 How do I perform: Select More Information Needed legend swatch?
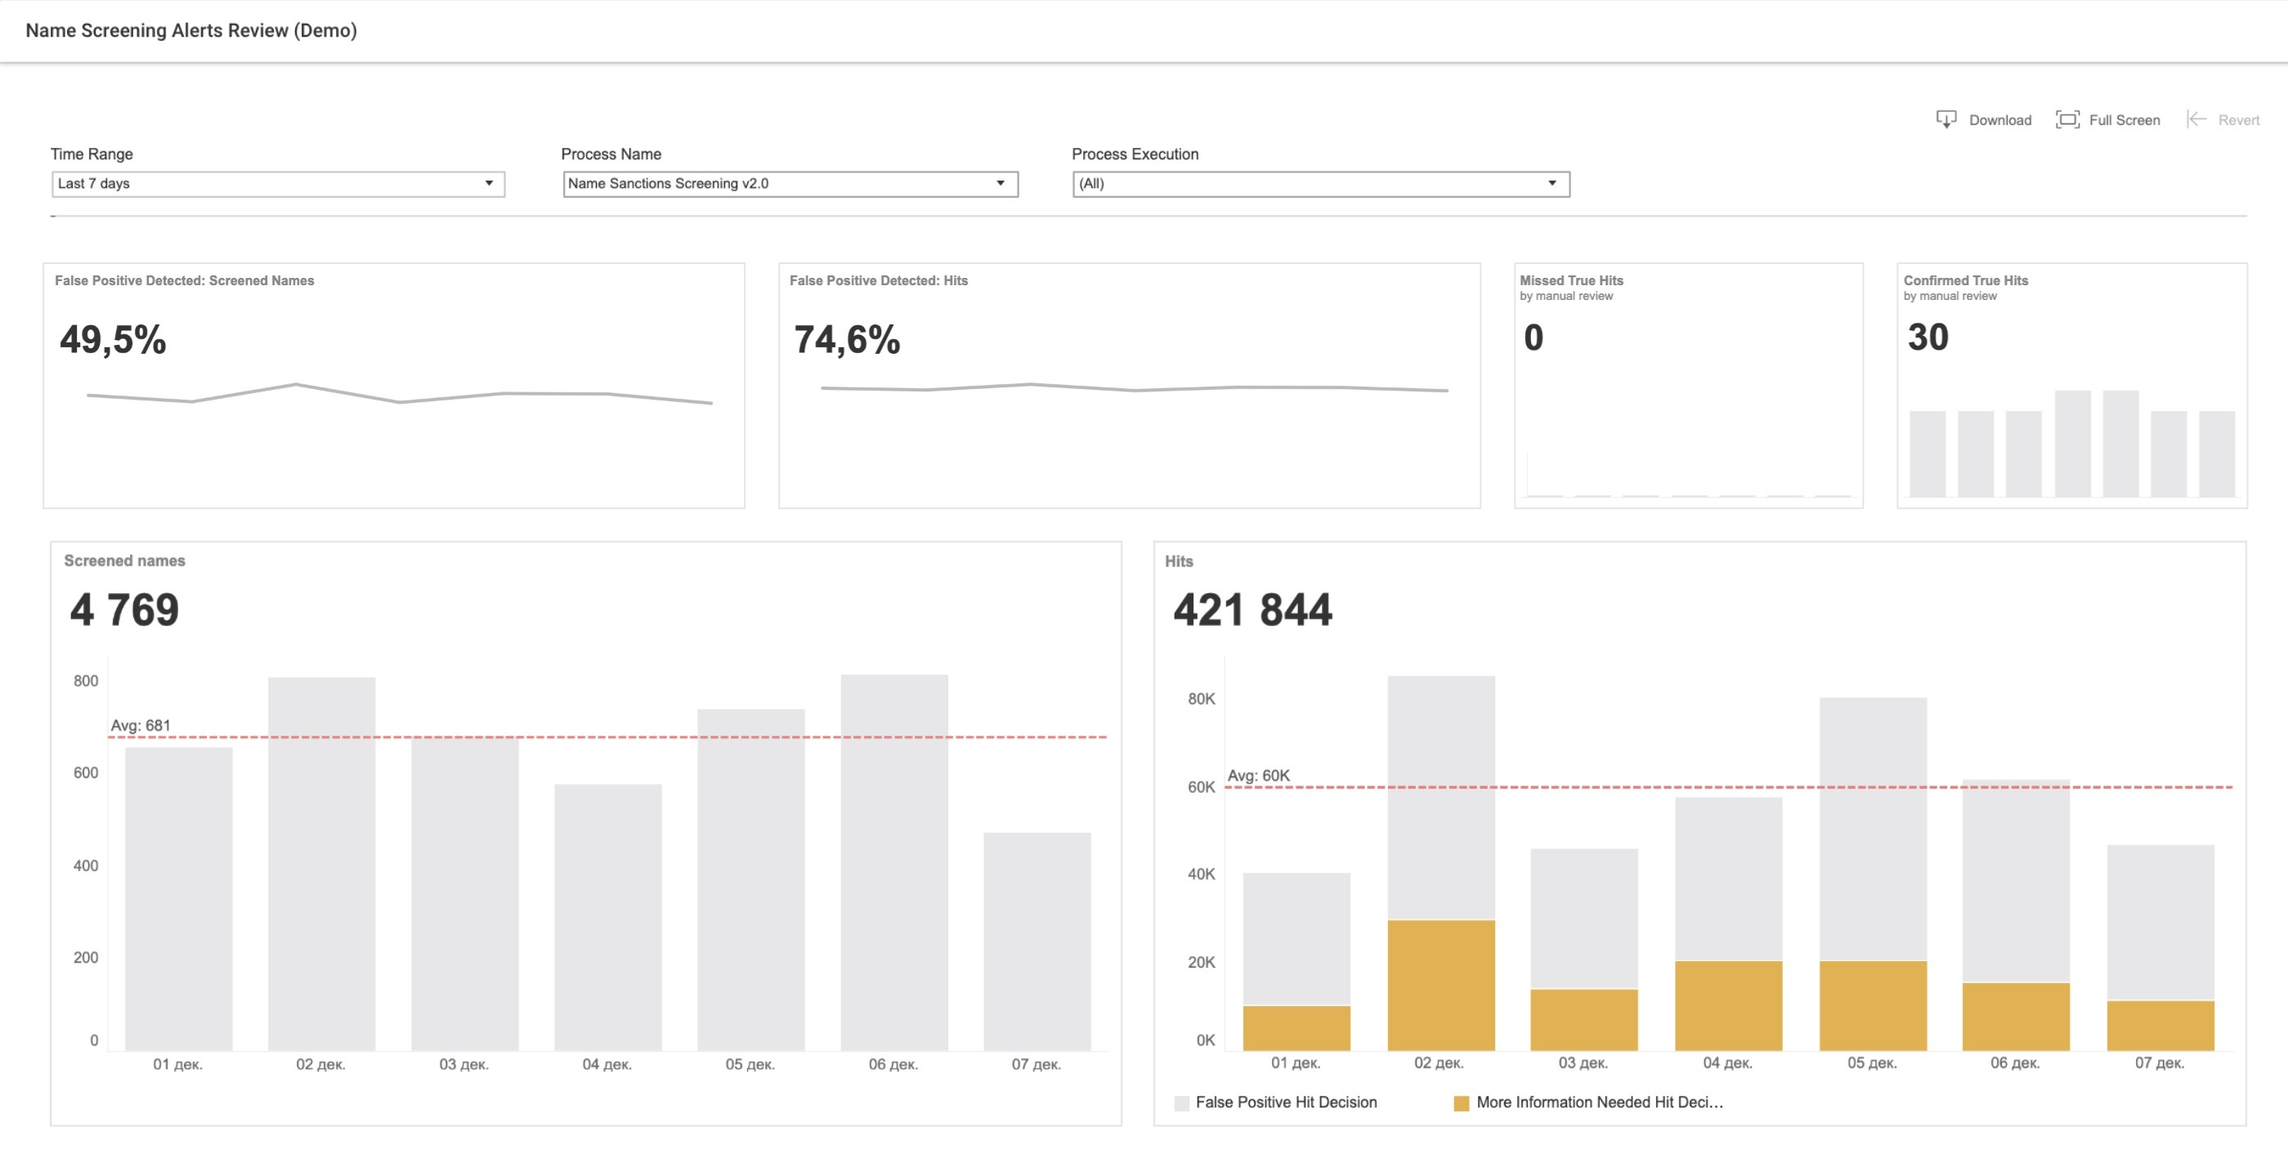(x=1461, y=1103)
